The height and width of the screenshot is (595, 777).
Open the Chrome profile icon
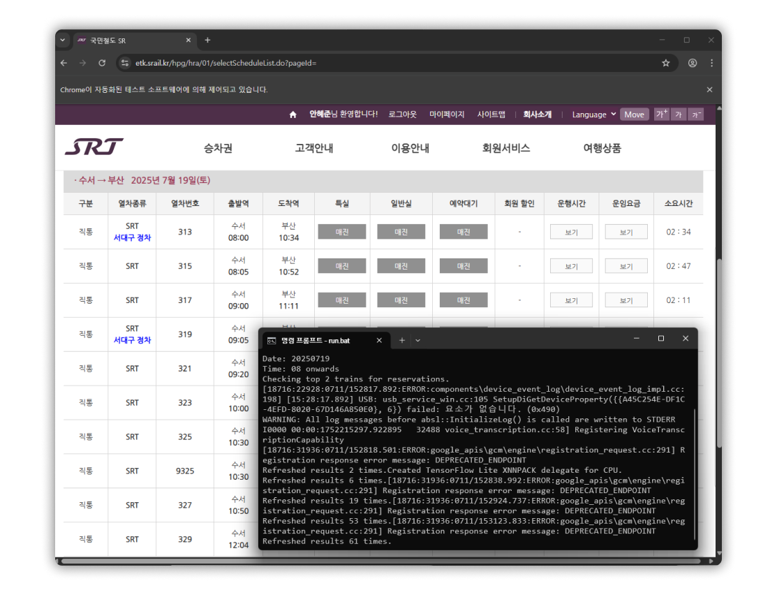coord(693,63)
